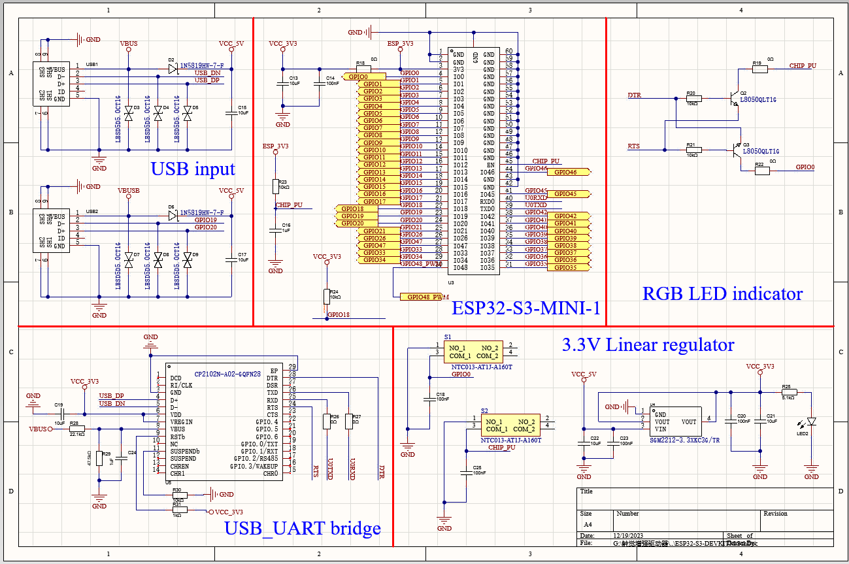Screen dimensions: 849x564
Task: Select diode D2 symbol on the USB1 VBUS line
Action: point(173,68)
